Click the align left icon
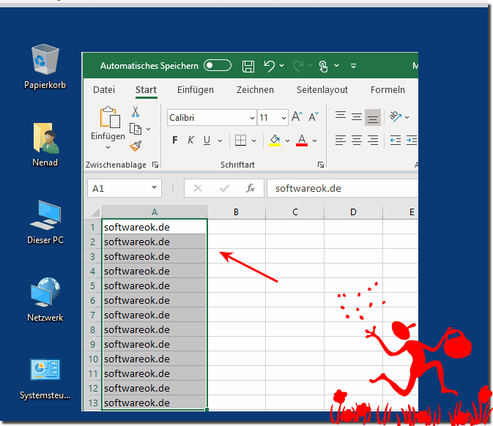This screenshot has width=493, height=426. pos(341,140)
